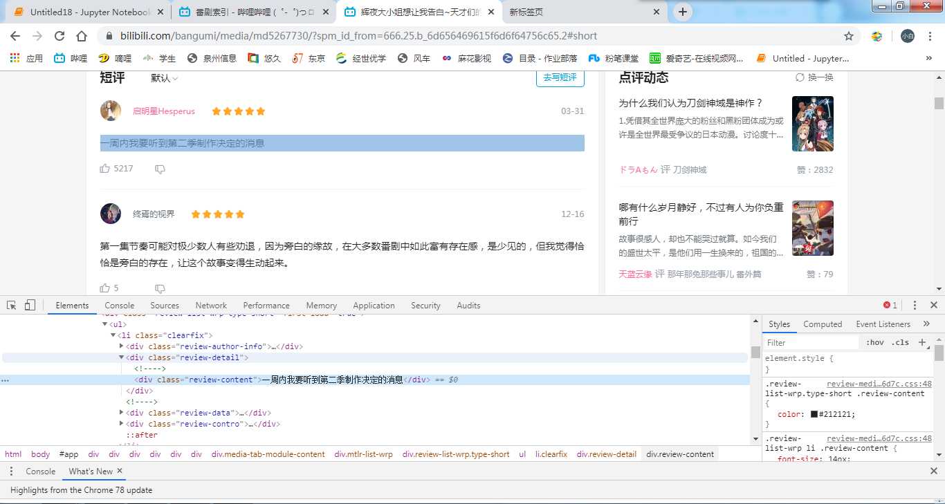Expand the review-author-info div node
The height and width of the screenshot is (504, 945).
tap(122, 346)
